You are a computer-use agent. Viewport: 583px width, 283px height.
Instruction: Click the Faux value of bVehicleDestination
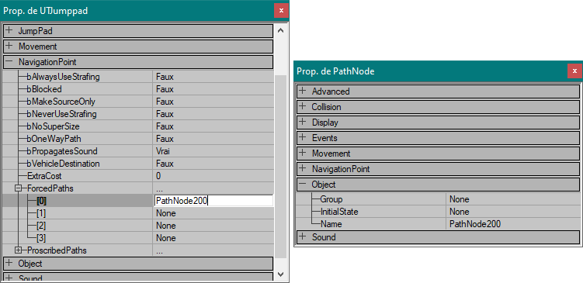point(165,164)
